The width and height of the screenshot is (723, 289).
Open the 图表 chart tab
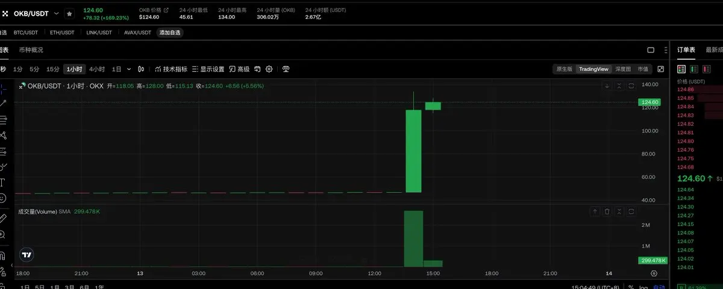coord(4,50)
